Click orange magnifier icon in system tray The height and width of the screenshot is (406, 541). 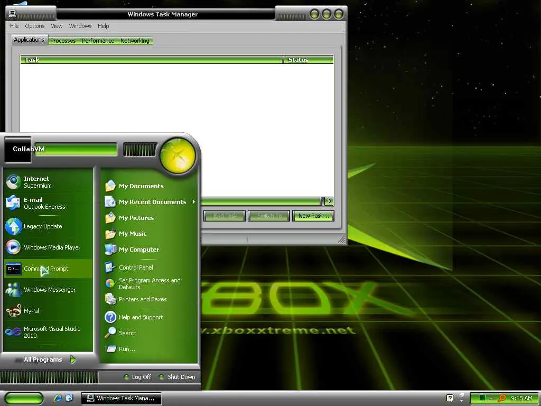(x=502, y=398)
